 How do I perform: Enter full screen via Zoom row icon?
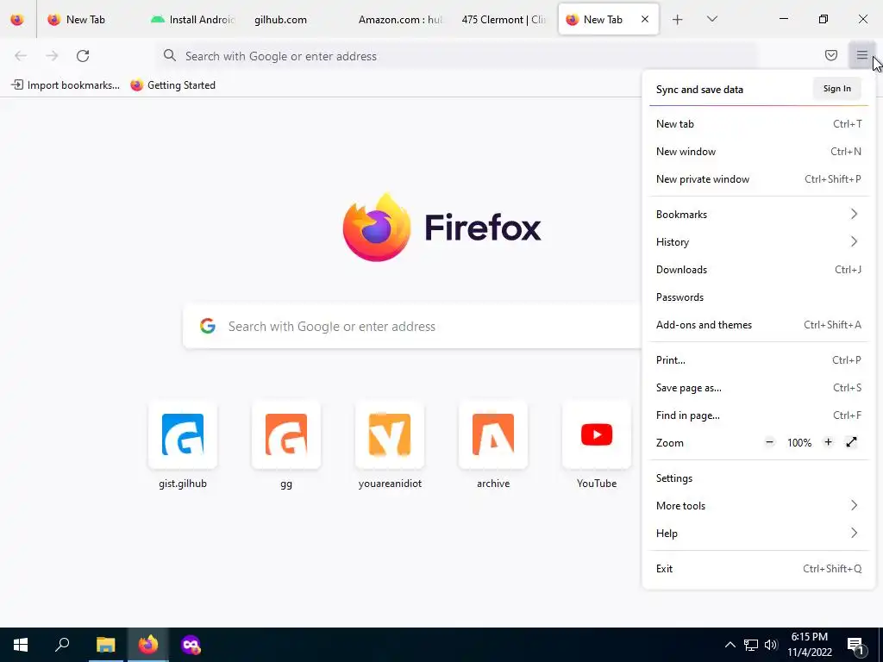pyautogui.click(x=851, y=442)
